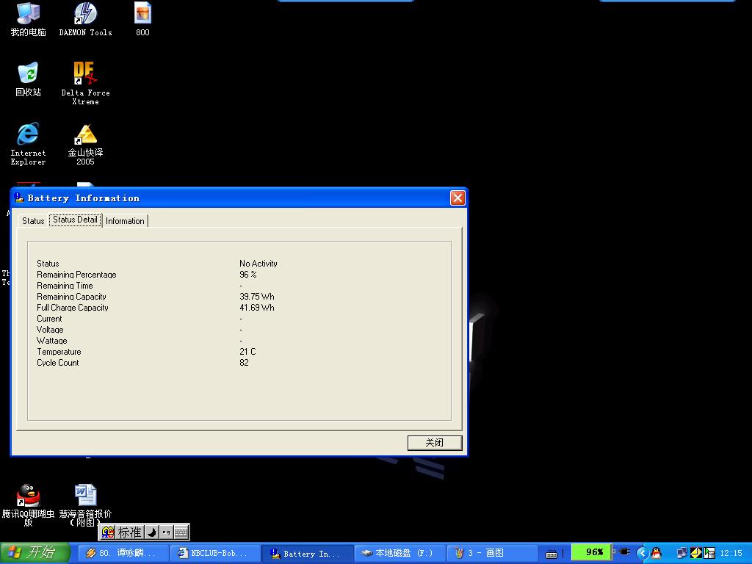This screenshot has height=564, width=752.
Task: Click the 开始 Start button
Action: pyautogui.click(x=35, y=553)
